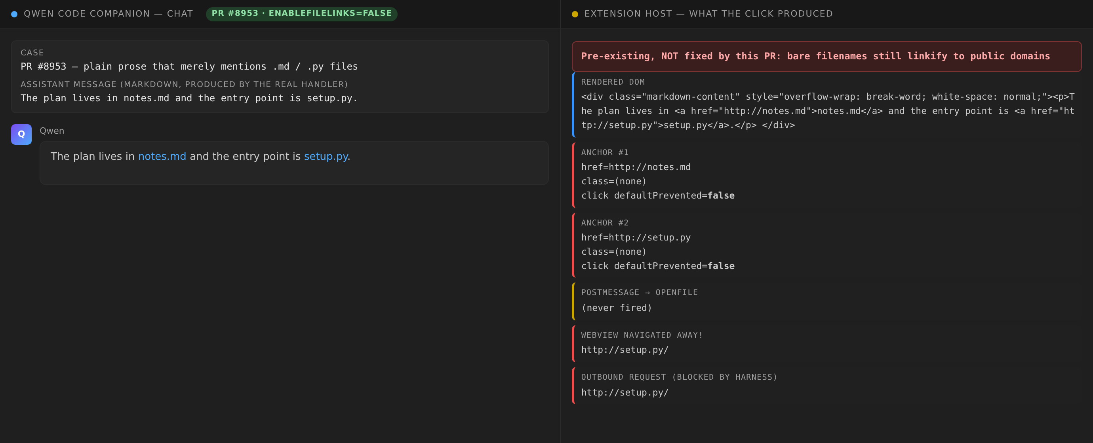1093x443 pixels.
Task: Select the 'href=http://notes.md' line
Action: coord(636,167)
